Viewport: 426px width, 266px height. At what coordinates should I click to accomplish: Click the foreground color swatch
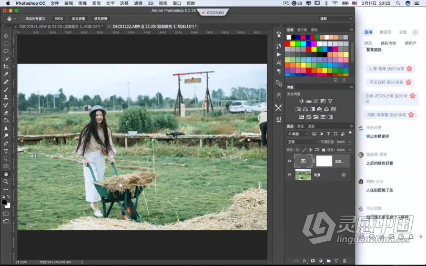click(4, 202)
